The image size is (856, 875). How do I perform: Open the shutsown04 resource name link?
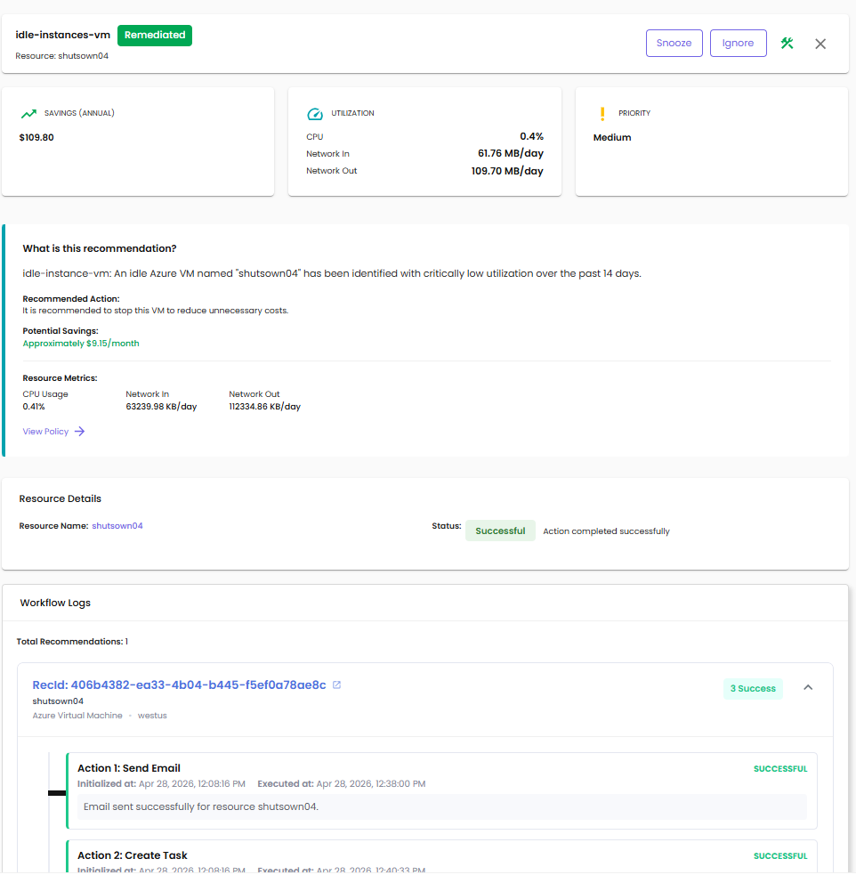coord(117,526)
